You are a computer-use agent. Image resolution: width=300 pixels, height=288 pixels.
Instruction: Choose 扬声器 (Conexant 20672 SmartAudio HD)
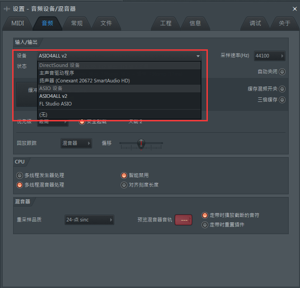(120, 81)
